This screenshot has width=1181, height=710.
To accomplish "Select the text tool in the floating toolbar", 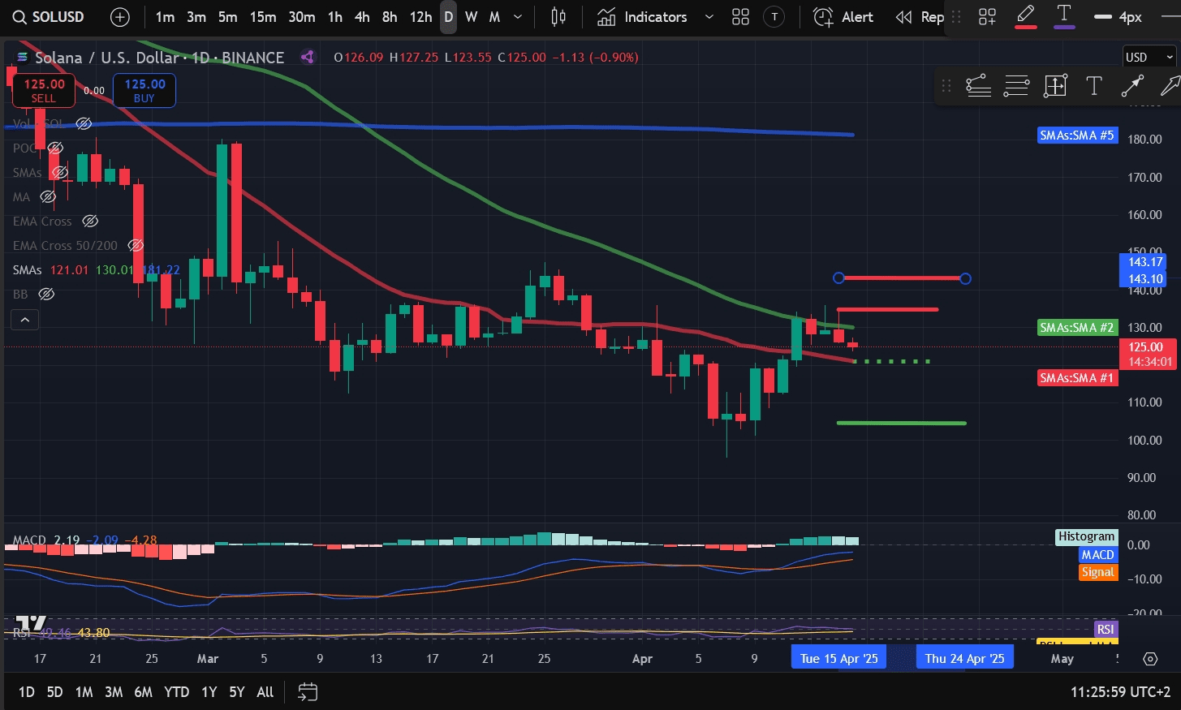I will pyautogui.click(x=1094, y=86).
